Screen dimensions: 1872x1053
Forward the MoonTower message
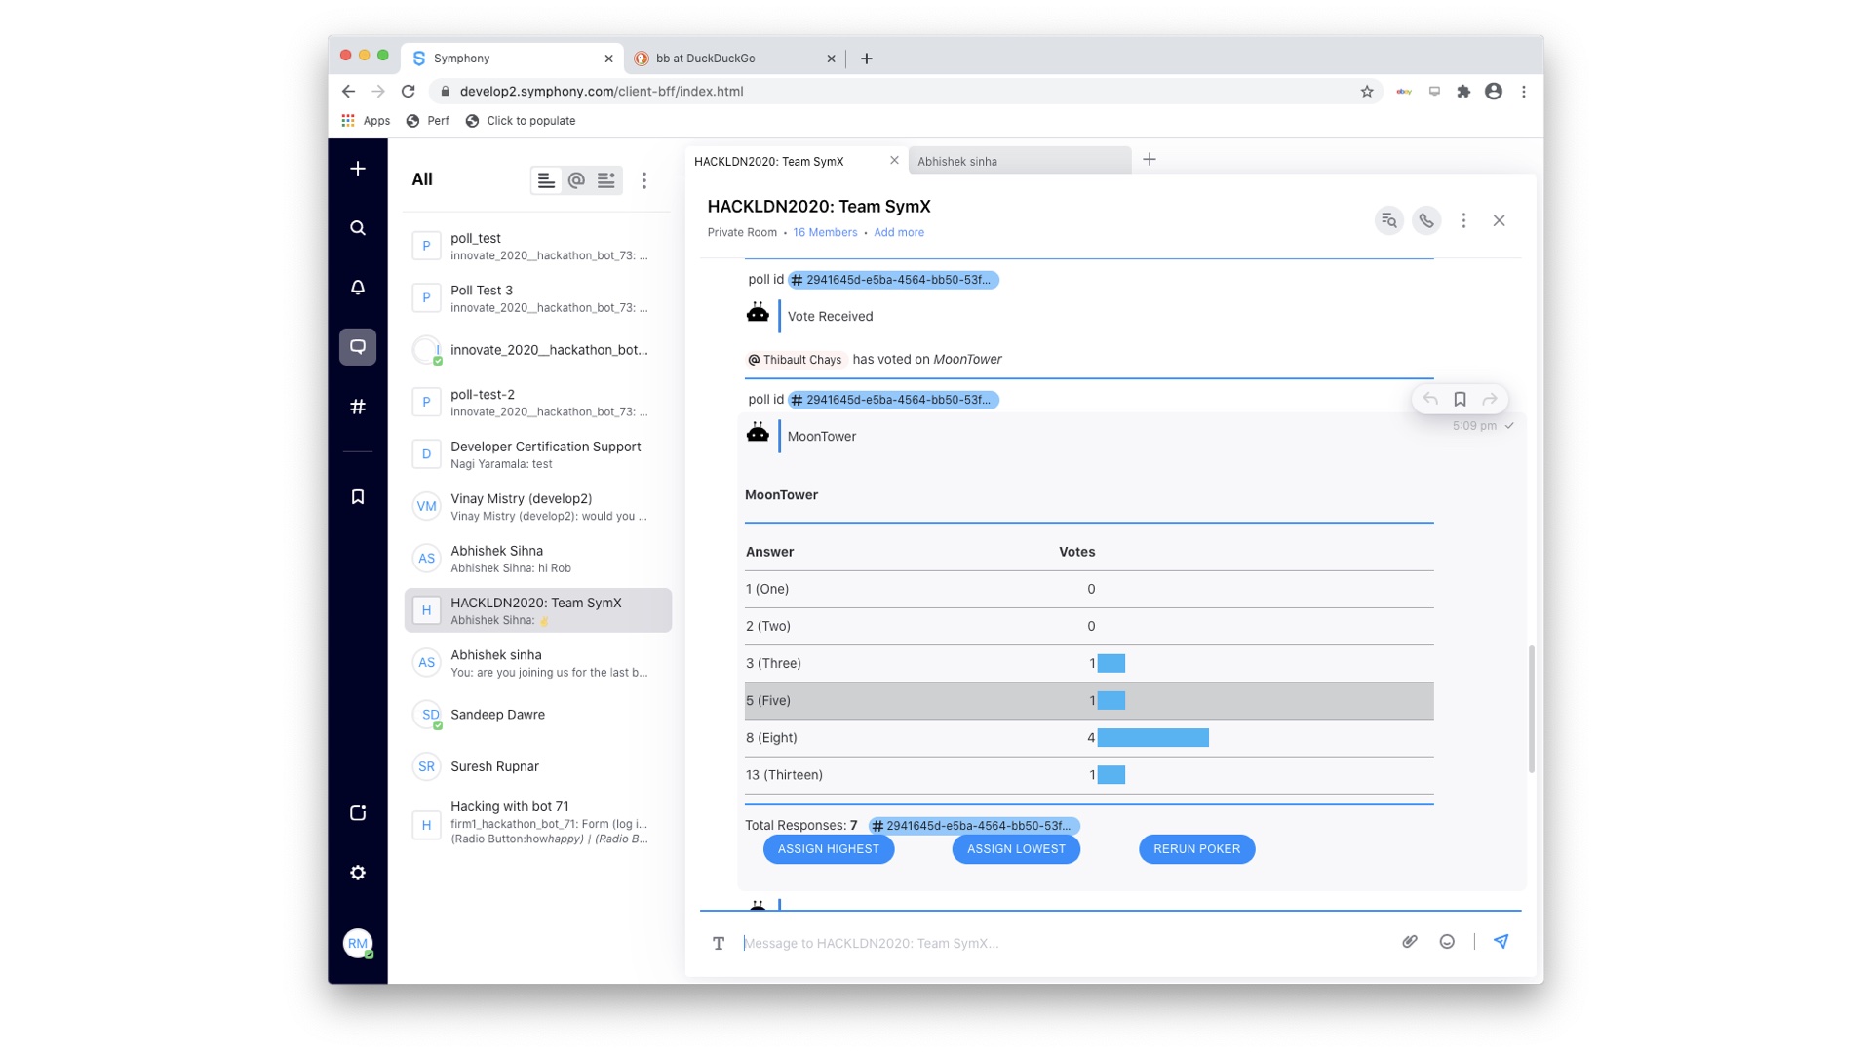(1490, 399)
